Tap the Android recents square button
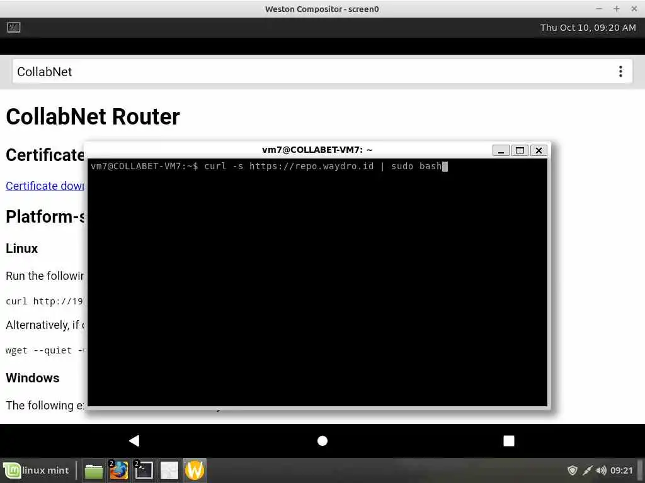 (509, 441)
